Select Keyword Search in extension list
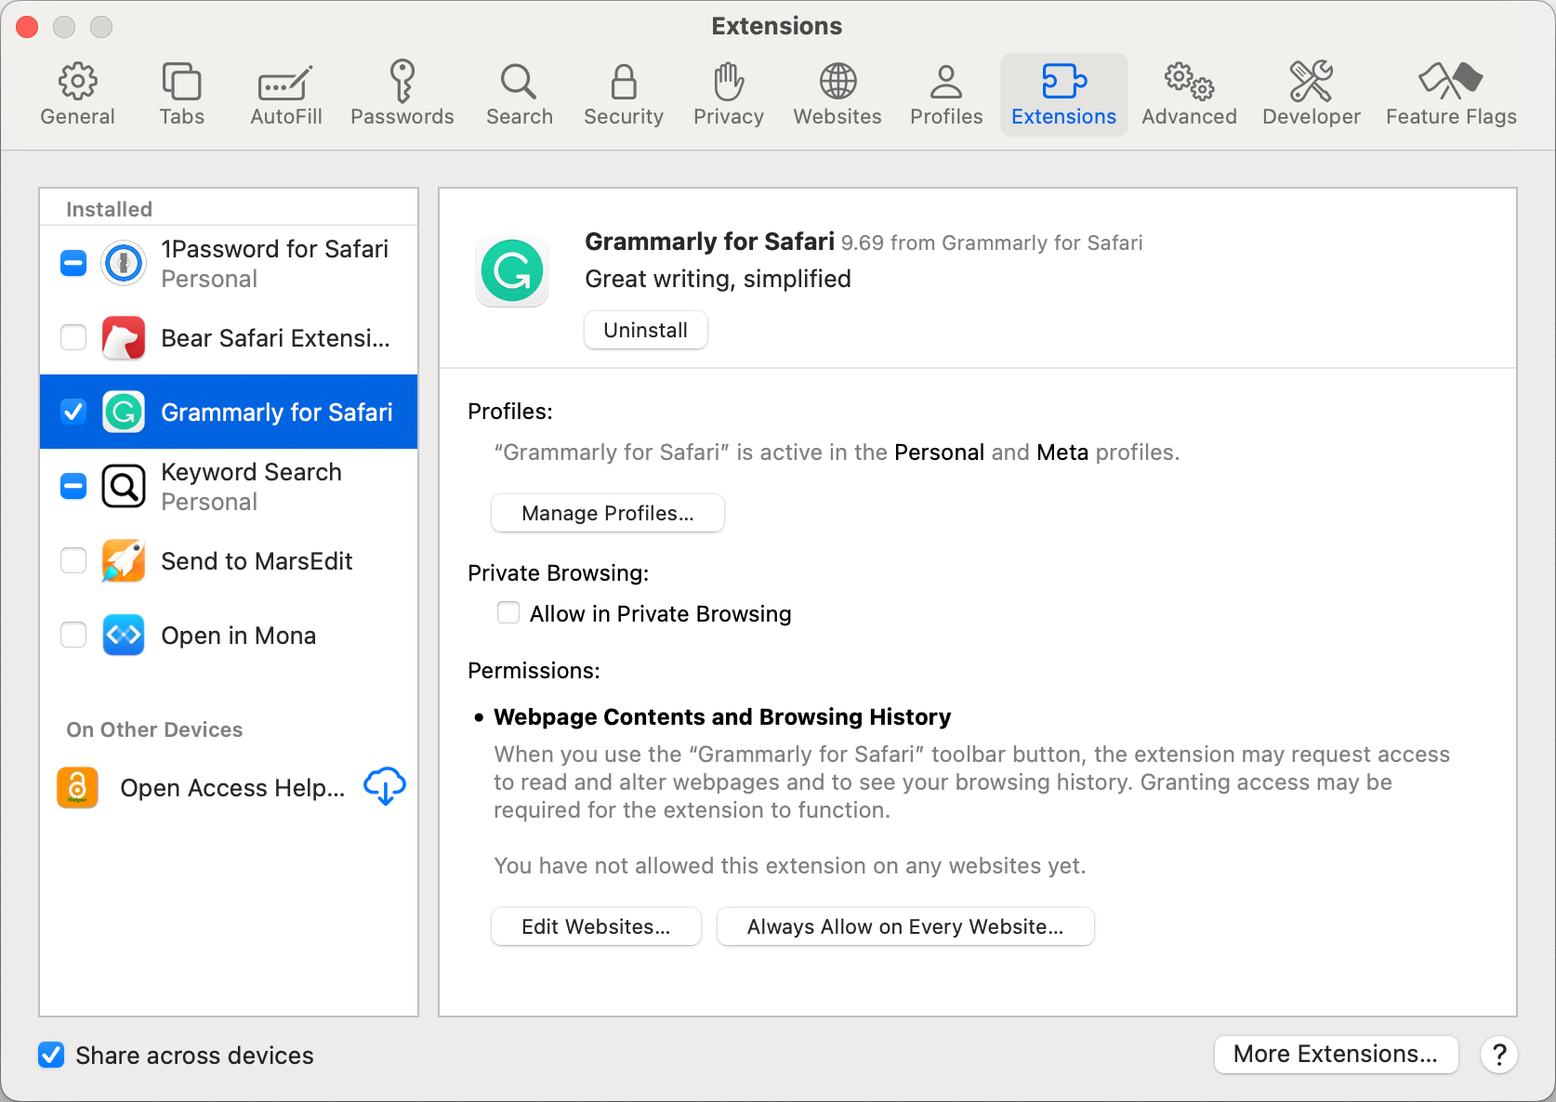The width and height of the screenshot is (1556, 1102). point(251,486)
